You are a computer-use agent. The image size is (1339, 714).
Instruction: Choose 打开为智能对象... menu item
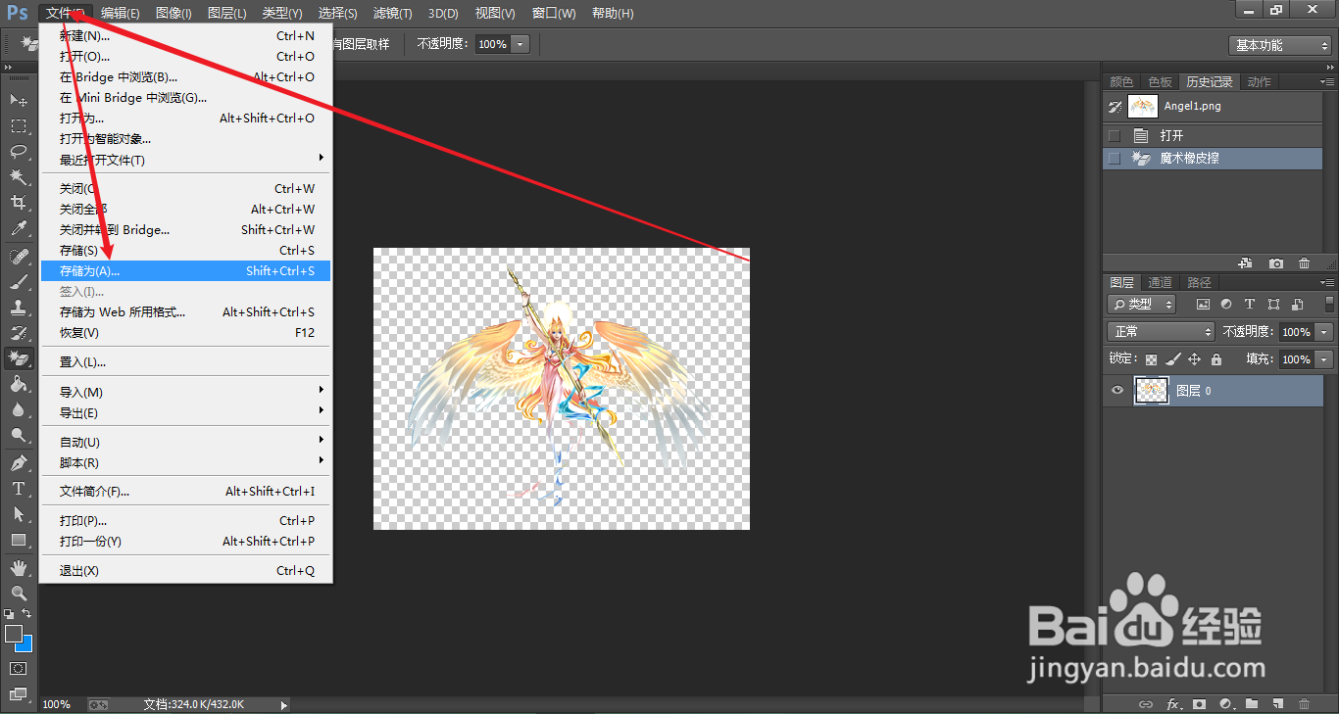185,139
